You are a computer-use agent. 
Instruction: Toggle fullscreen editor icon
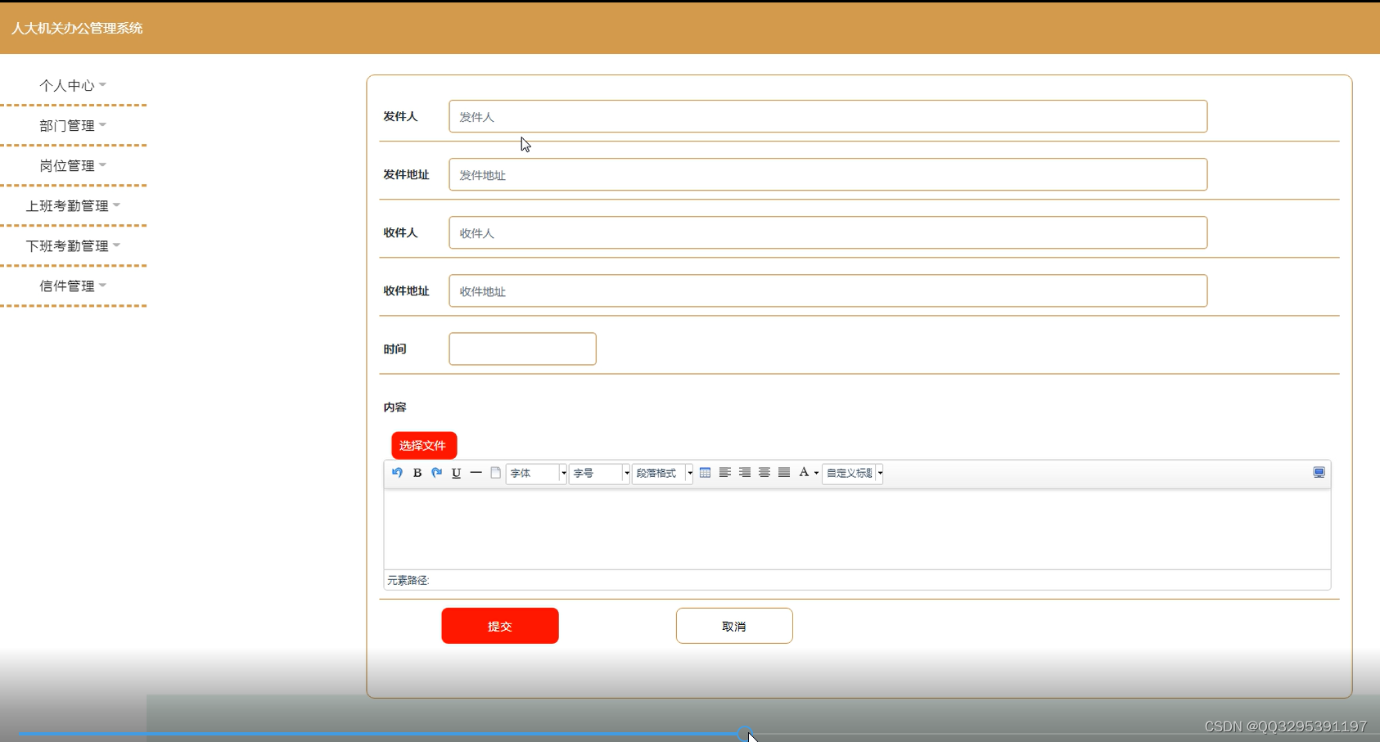[1319, 473]
